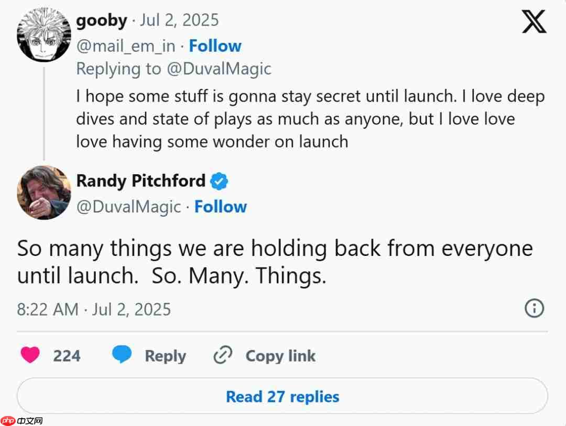Viewport: 566px width, 426px height.
Task: Follow the @mail_em_in account
Action: tap(215, 46)
